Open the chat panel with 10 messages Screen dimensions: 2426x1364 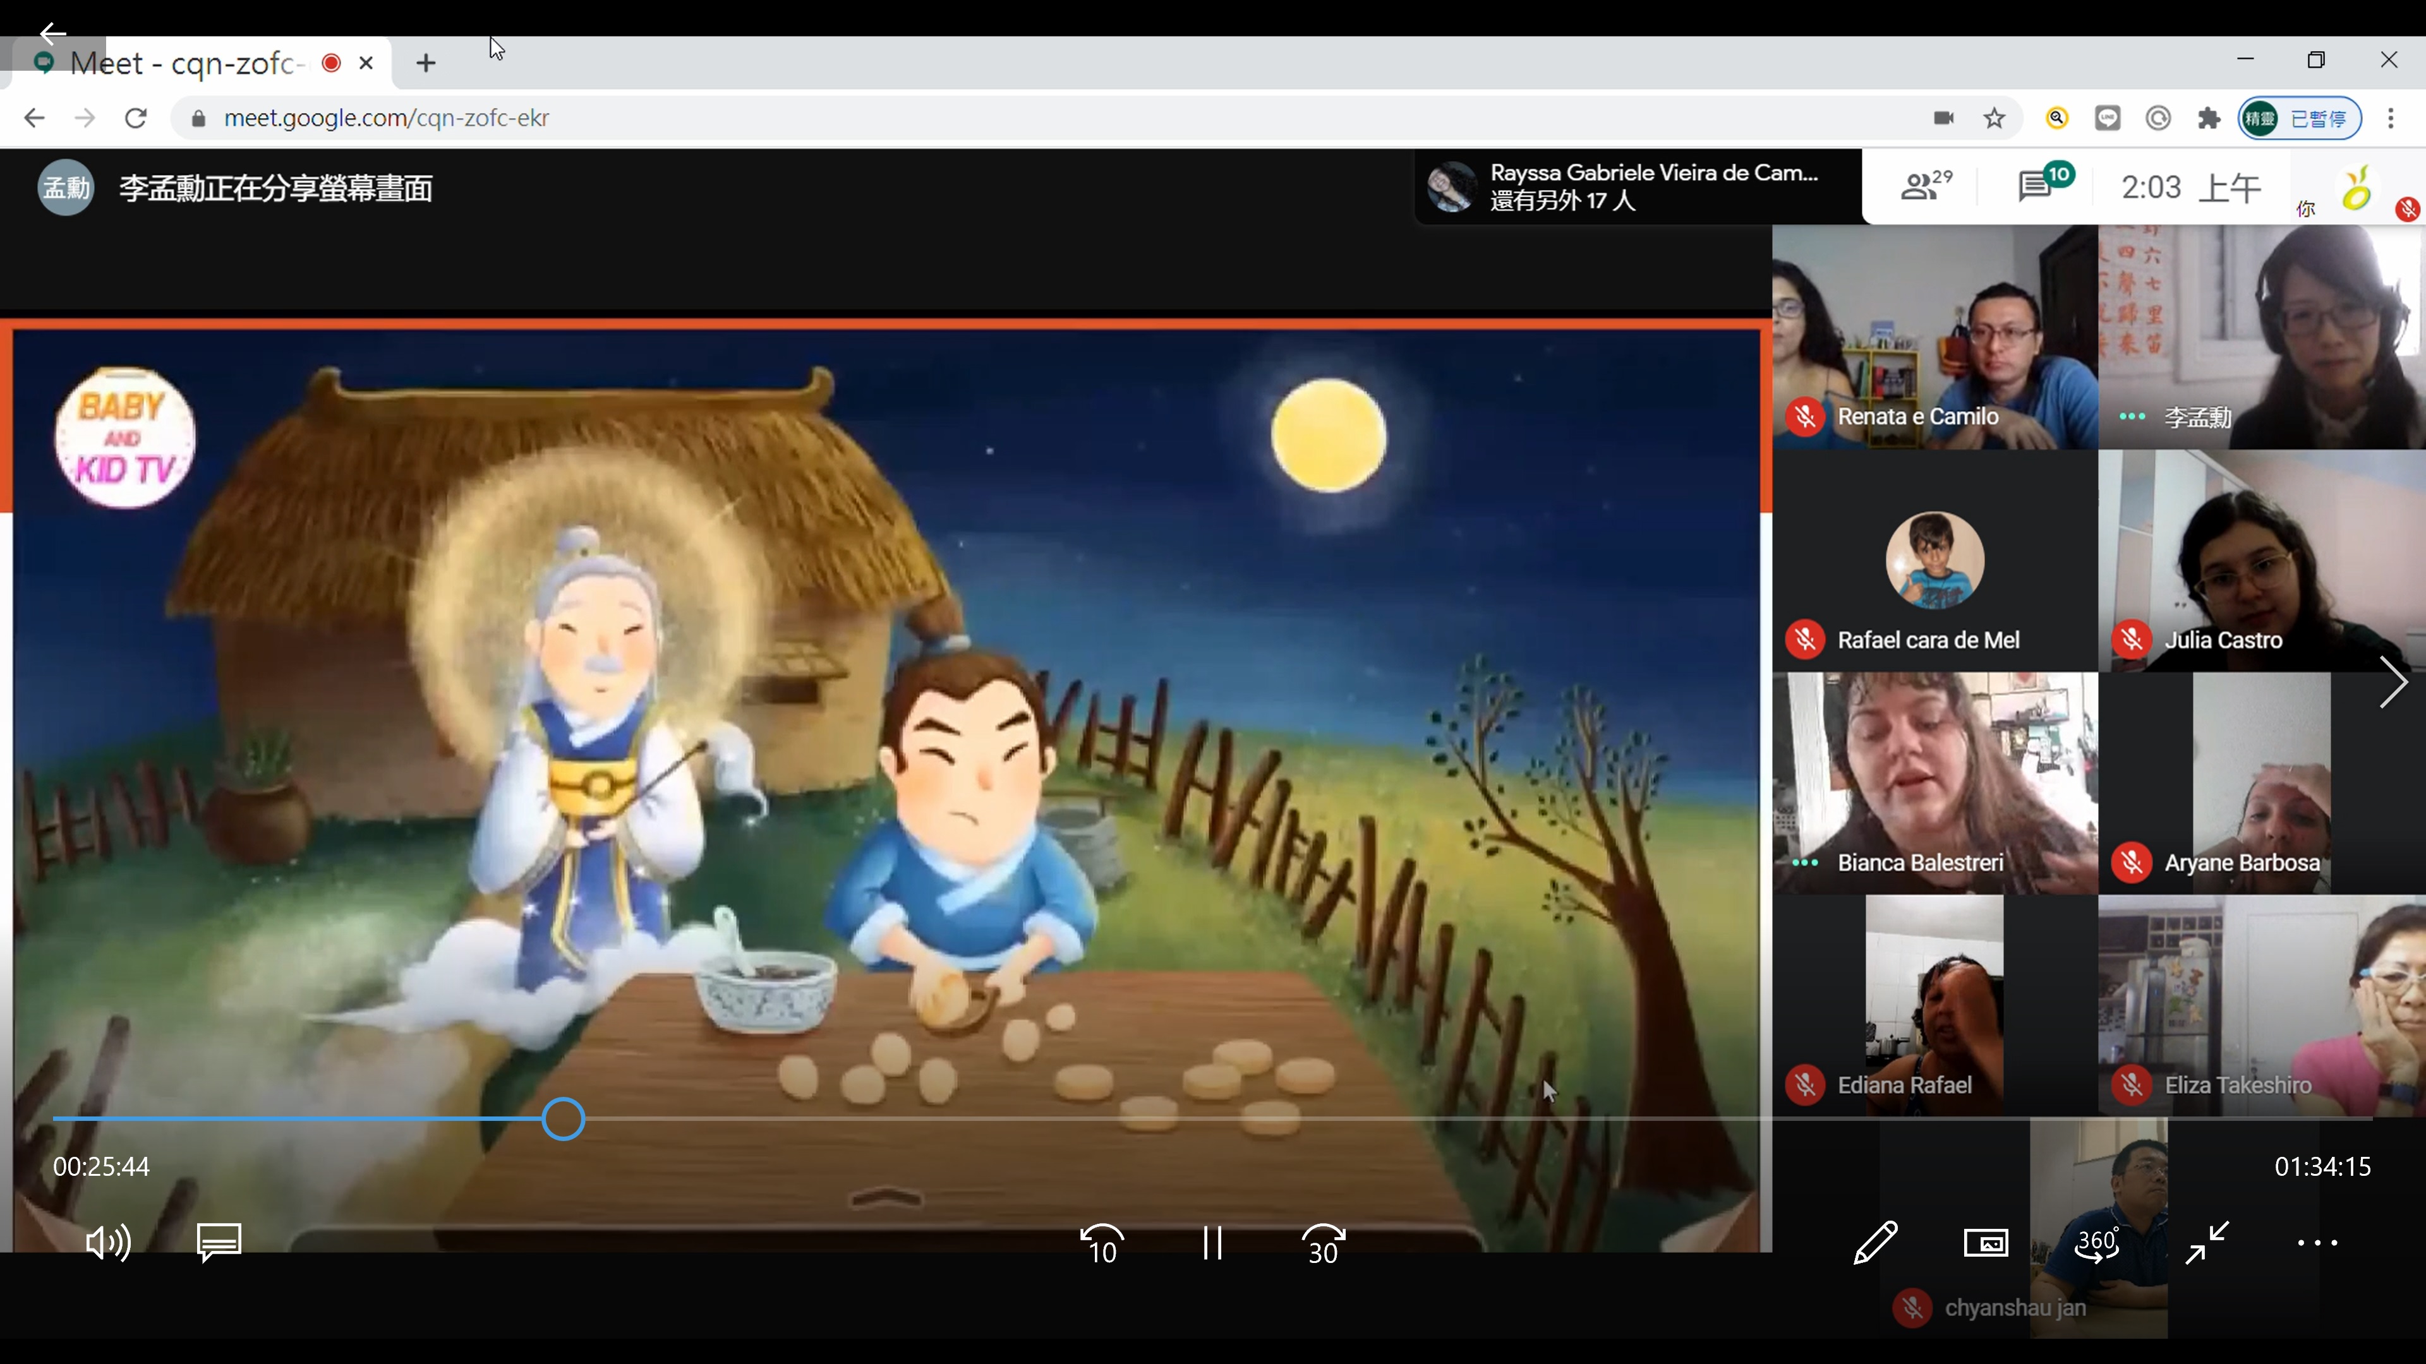click(2044, 184)
